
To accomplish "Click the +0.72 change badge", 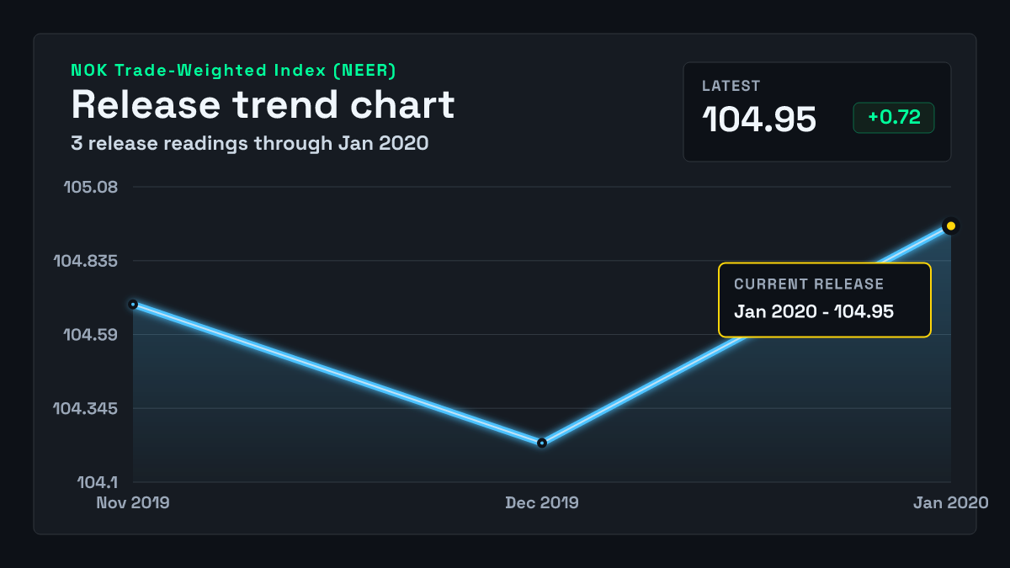I will [894, 118].
